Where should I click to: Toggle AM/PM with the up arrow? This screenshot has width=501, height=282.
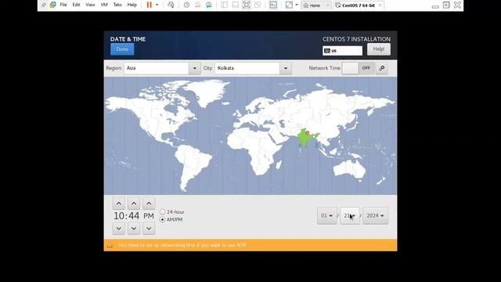point(149,204)
